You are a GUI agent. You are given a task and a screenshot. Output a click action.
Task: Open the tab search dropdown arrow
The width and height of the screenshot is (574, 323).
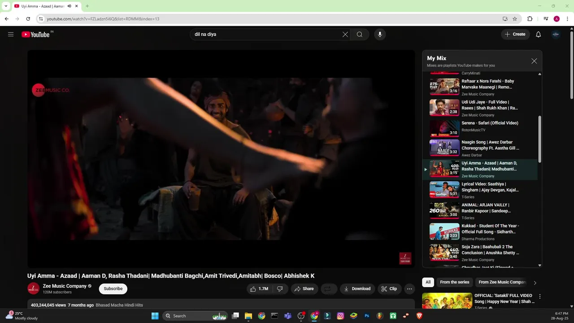(5, 6)
